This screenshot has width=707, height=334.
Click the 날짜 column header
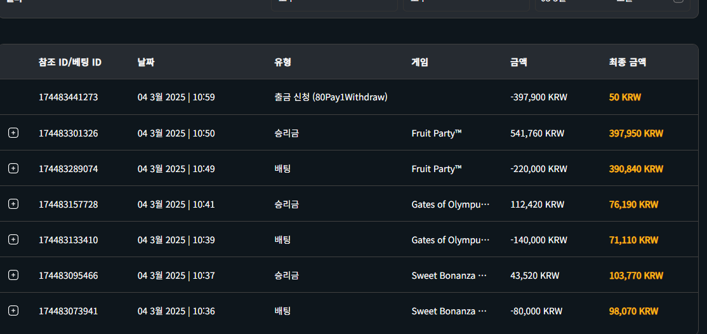click(146, 62)
